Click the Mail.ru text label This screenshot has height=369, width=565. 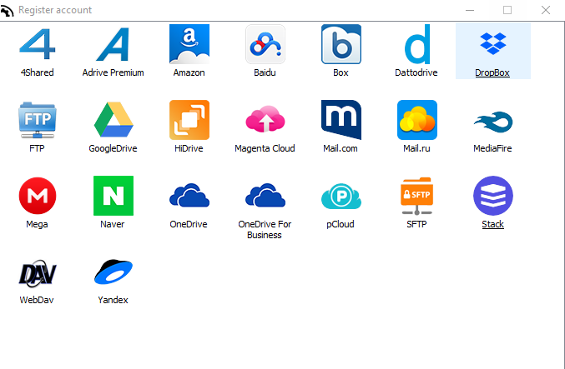click(416, 148)
